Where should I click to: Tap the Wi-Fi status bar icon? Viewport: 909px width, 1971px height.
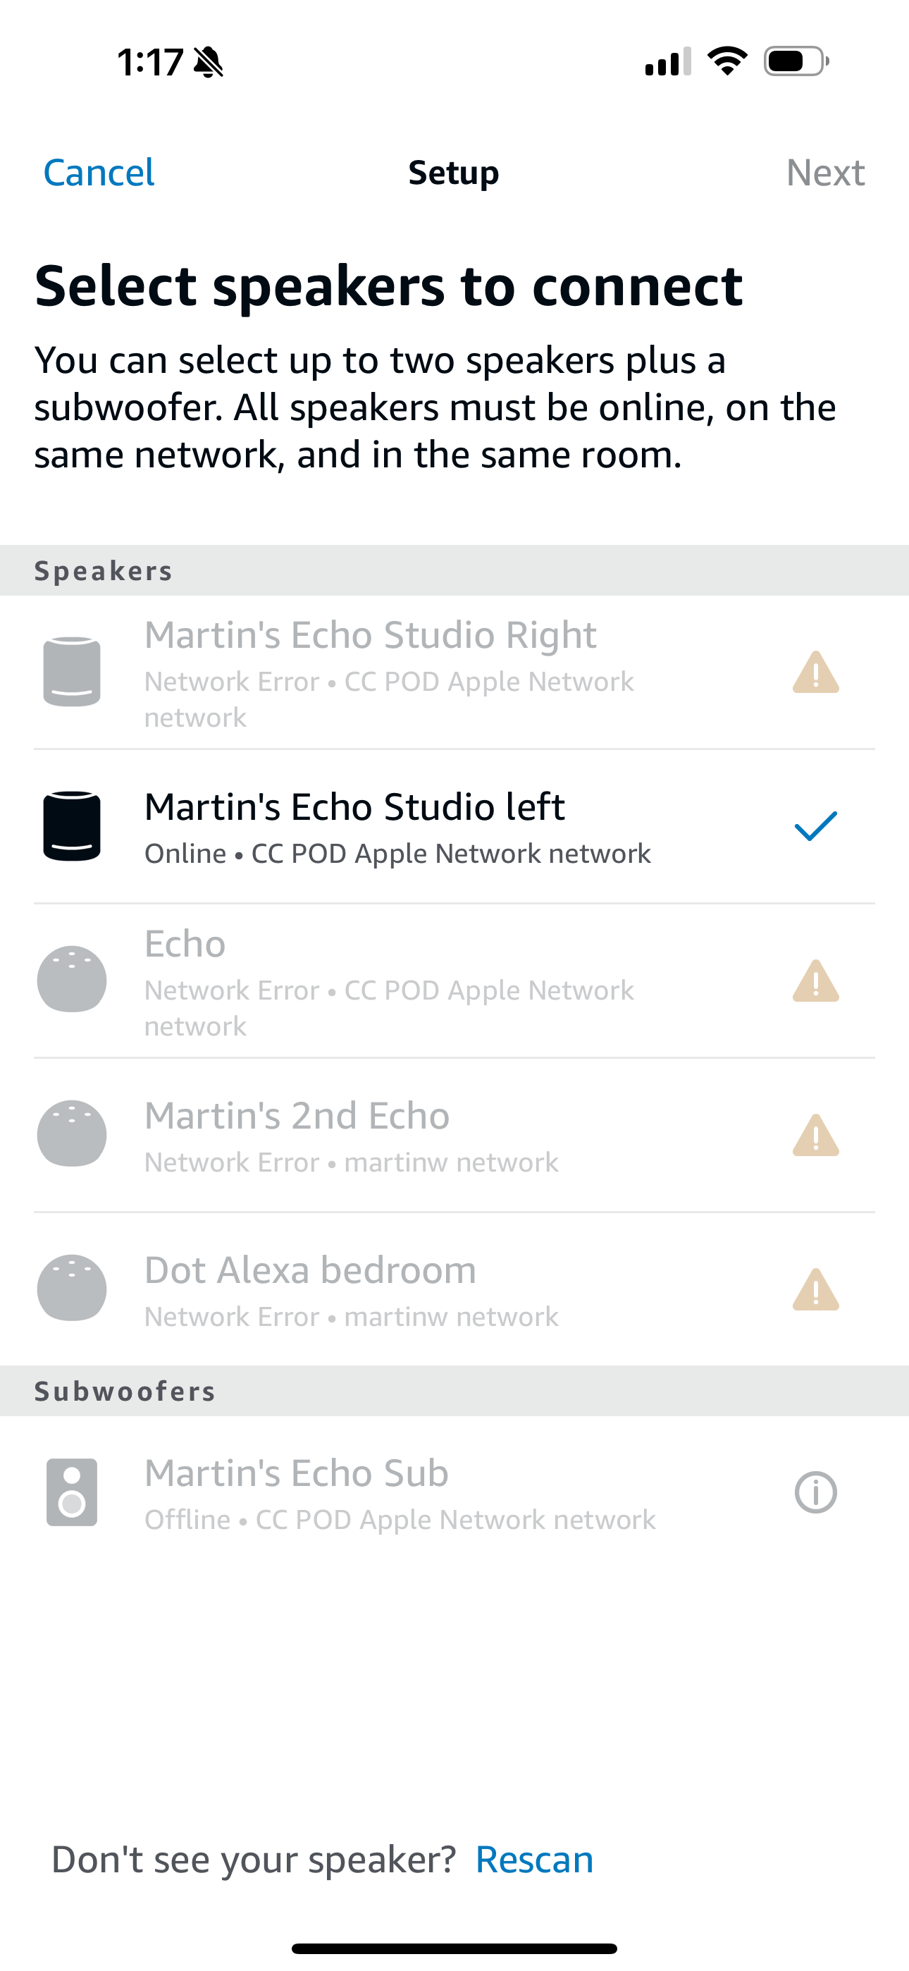click(727, 61)
